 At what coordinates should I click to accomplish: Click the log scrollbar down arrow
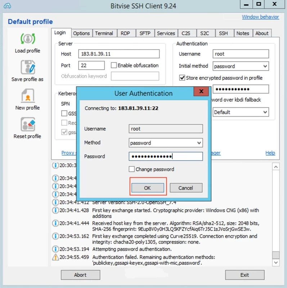[276, 262]
